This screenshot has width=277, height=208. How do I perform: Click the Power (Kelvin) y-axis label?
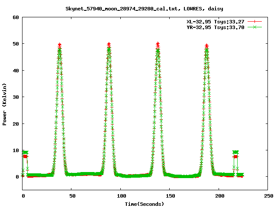pyautogui.click(x=4, y=104)
